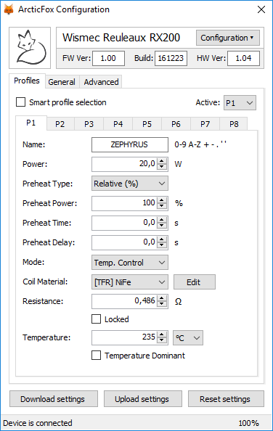Increase Preheat Time with up arrow
This screenshot has width=273, height=431.
click(x=162, y=220)
